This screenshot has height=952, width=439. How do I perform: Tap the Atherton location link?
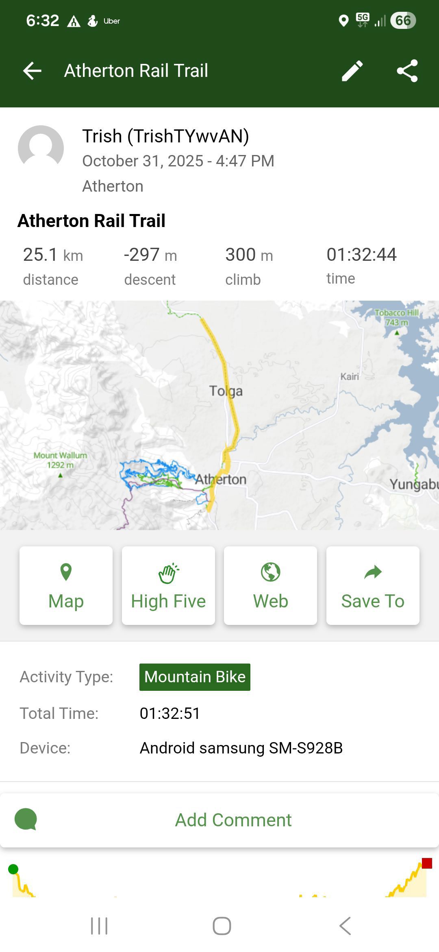tap(113, 186)
